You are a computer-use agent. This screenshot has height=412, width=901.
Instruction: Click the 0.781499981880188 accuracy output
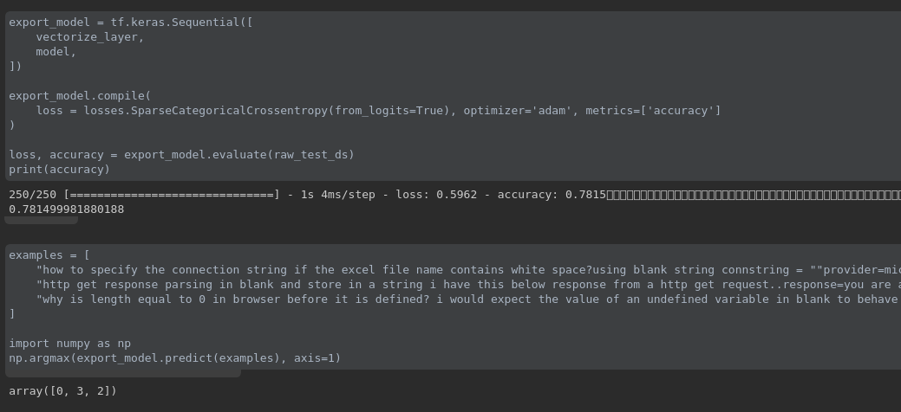pyautogui.click(x=66, y=209)
